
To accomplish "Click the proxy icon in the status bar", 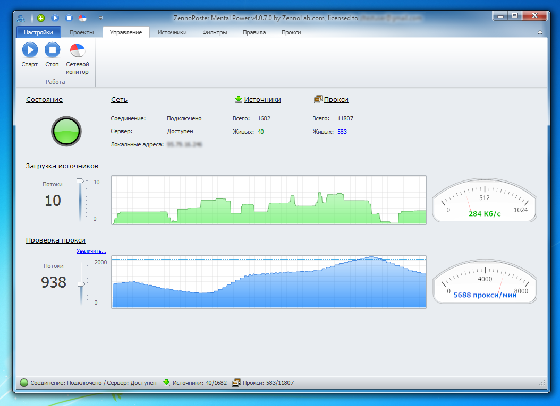I will pyautogui.click(x=236, y=383).
